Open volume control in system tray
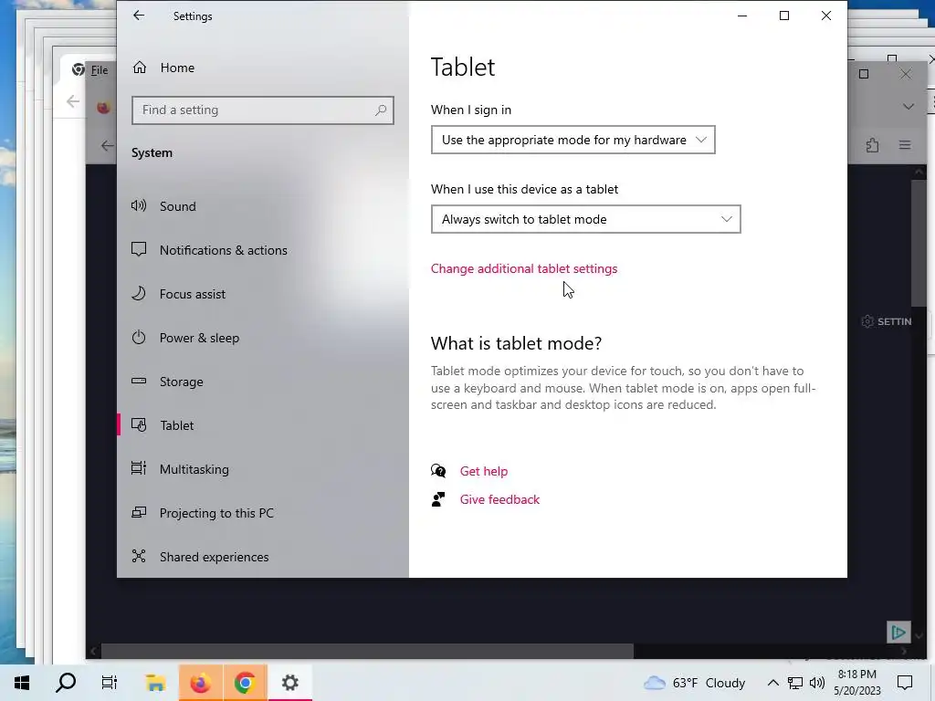This screenshot has height=701, width=935. (x=817, y=683)
